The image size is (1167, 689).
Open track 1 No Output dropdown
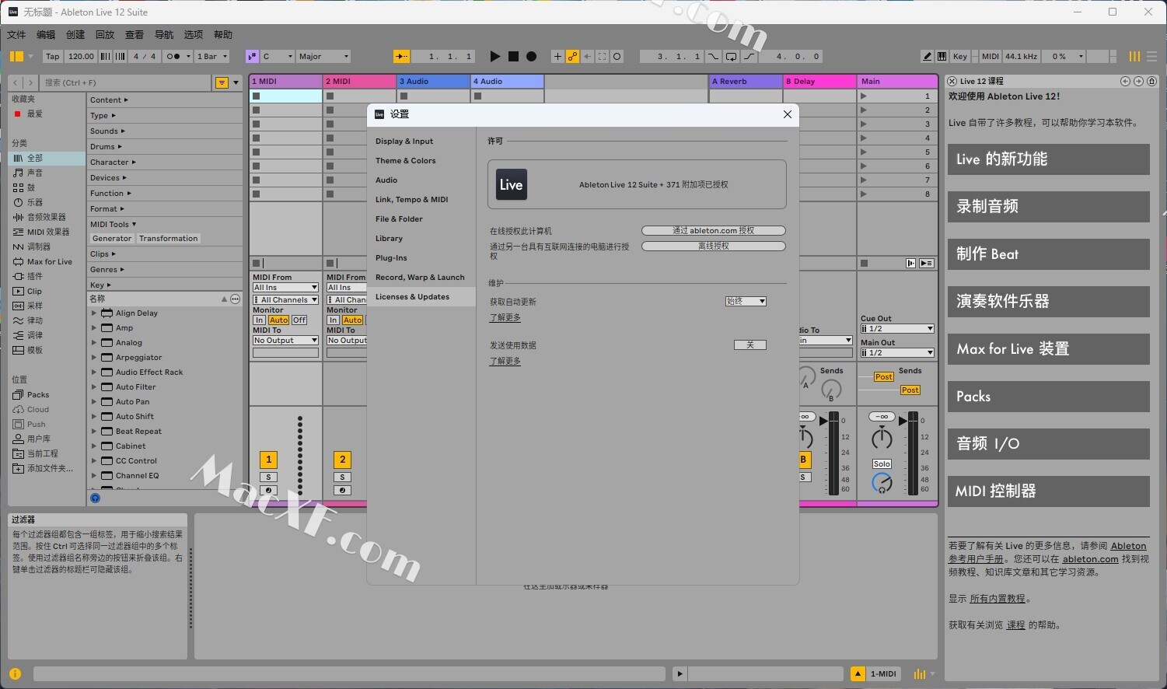285,340
